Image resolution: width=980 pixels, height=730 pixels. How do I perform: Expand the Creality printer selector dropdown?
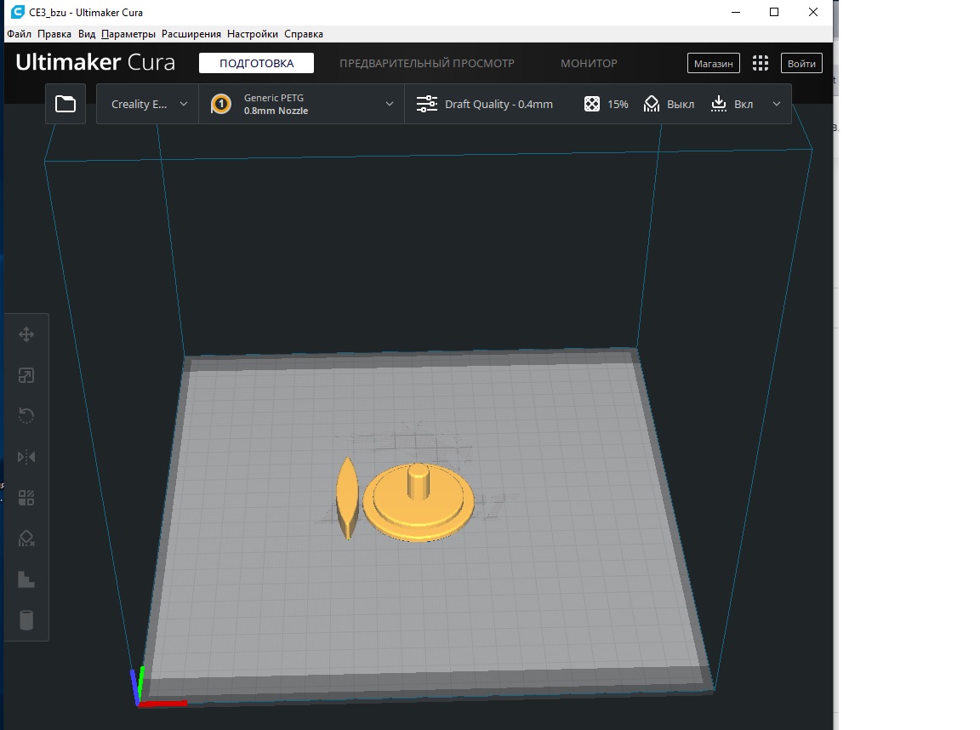click(149, 104)
